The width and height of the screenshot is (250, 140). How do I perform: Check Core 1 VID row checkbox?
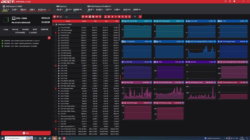tap(56, 68)
